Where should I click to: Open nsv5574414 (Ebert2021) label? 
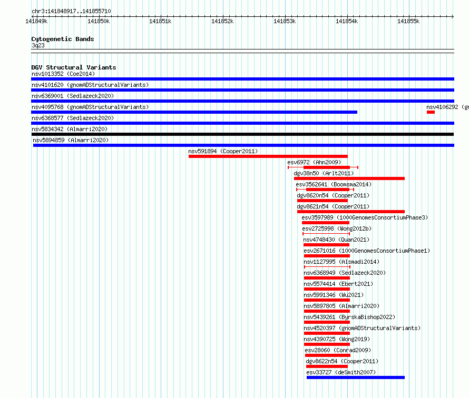[x=338, y=284]
